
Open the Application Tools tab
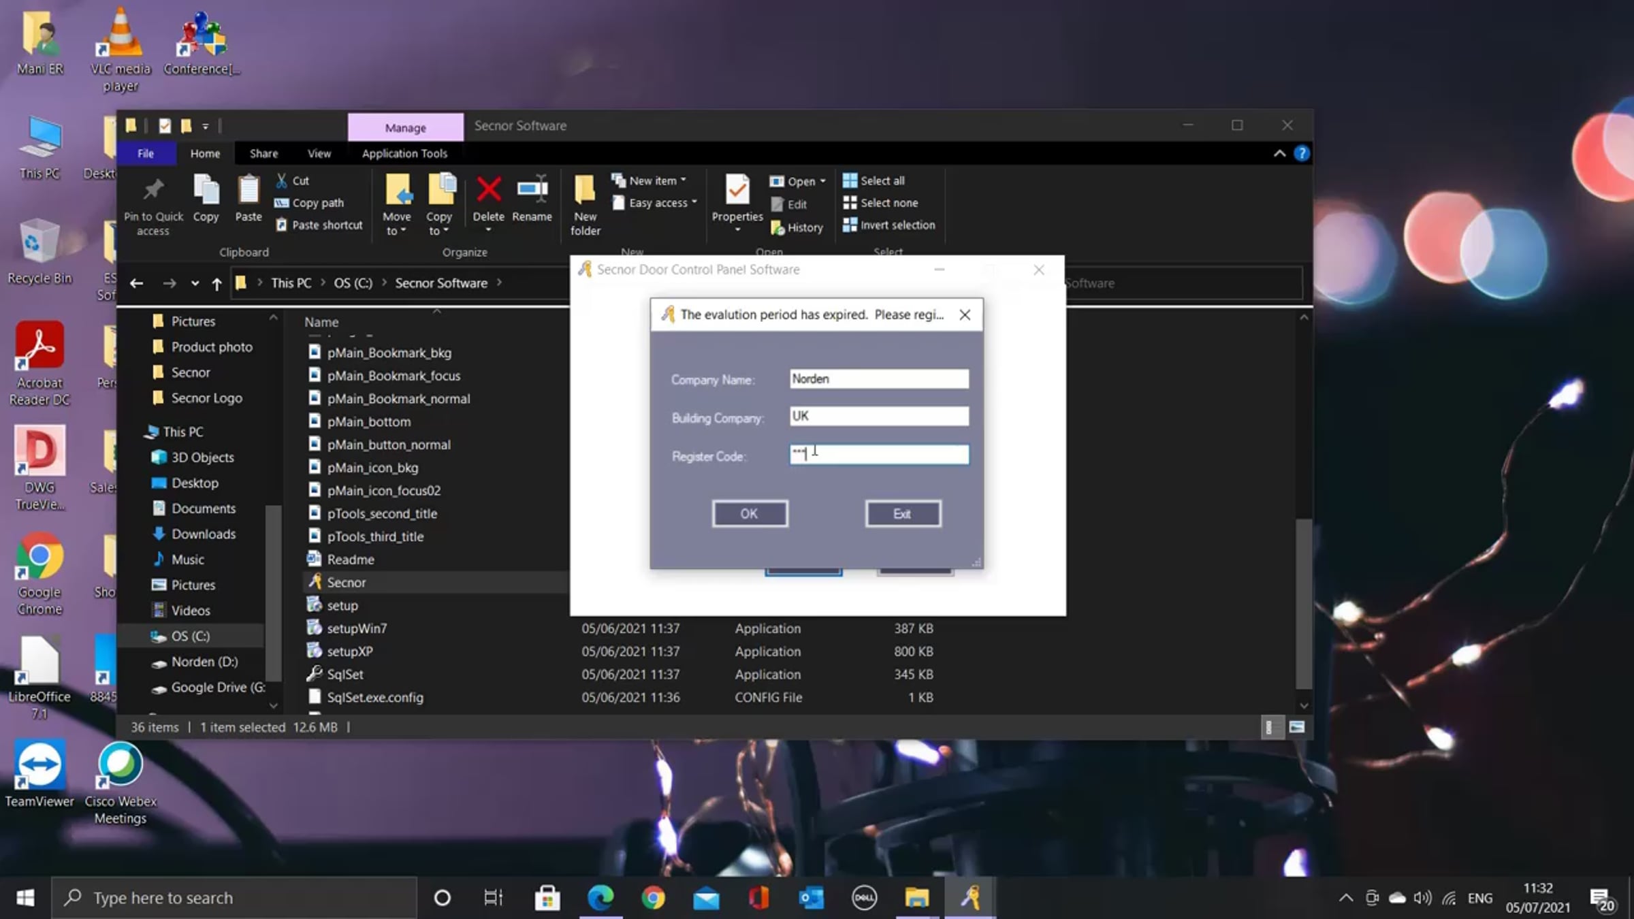pyautogui.click(x=404, y=153)
